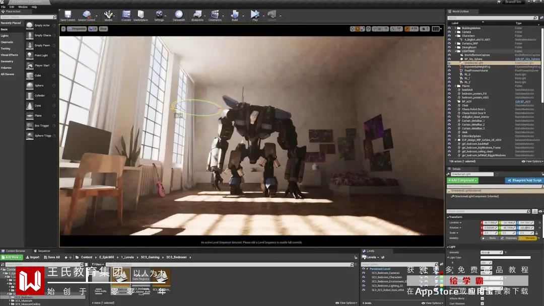
Task: Open the Marketplace from the toolbar
Action: 141,15
